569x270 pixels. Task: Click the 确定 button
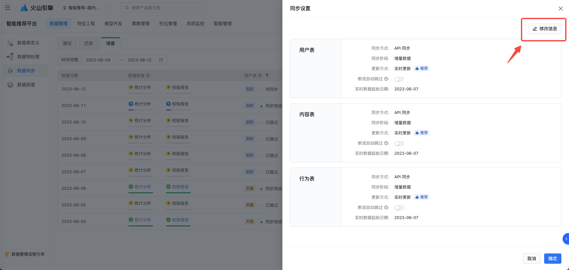553,259
